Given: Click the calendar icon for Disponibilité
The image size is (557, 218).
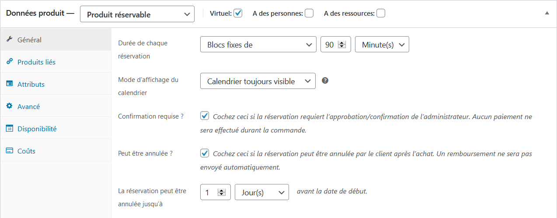Looking at the screenshot, I should [9, 129].
